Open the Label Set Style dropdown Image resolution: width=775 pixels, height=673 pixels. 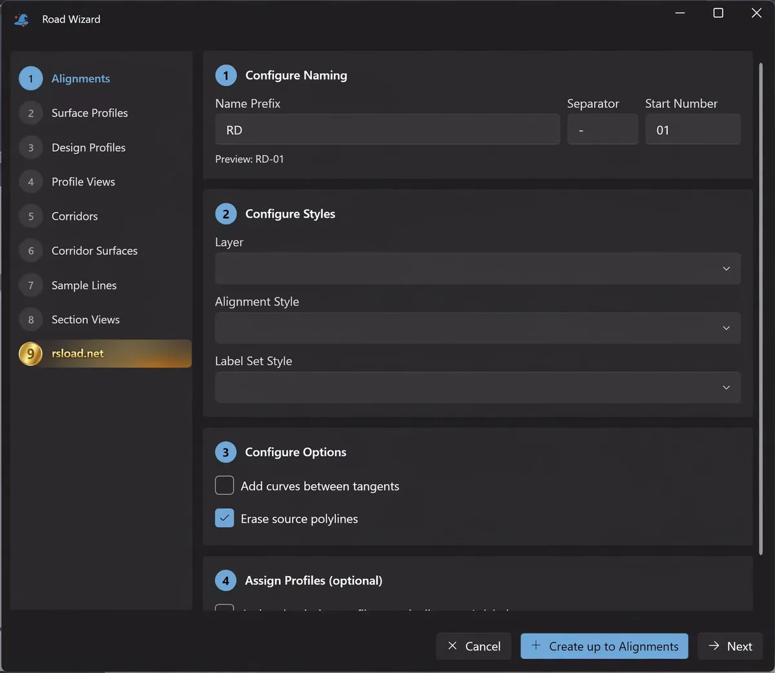click(x=478, y=388)
